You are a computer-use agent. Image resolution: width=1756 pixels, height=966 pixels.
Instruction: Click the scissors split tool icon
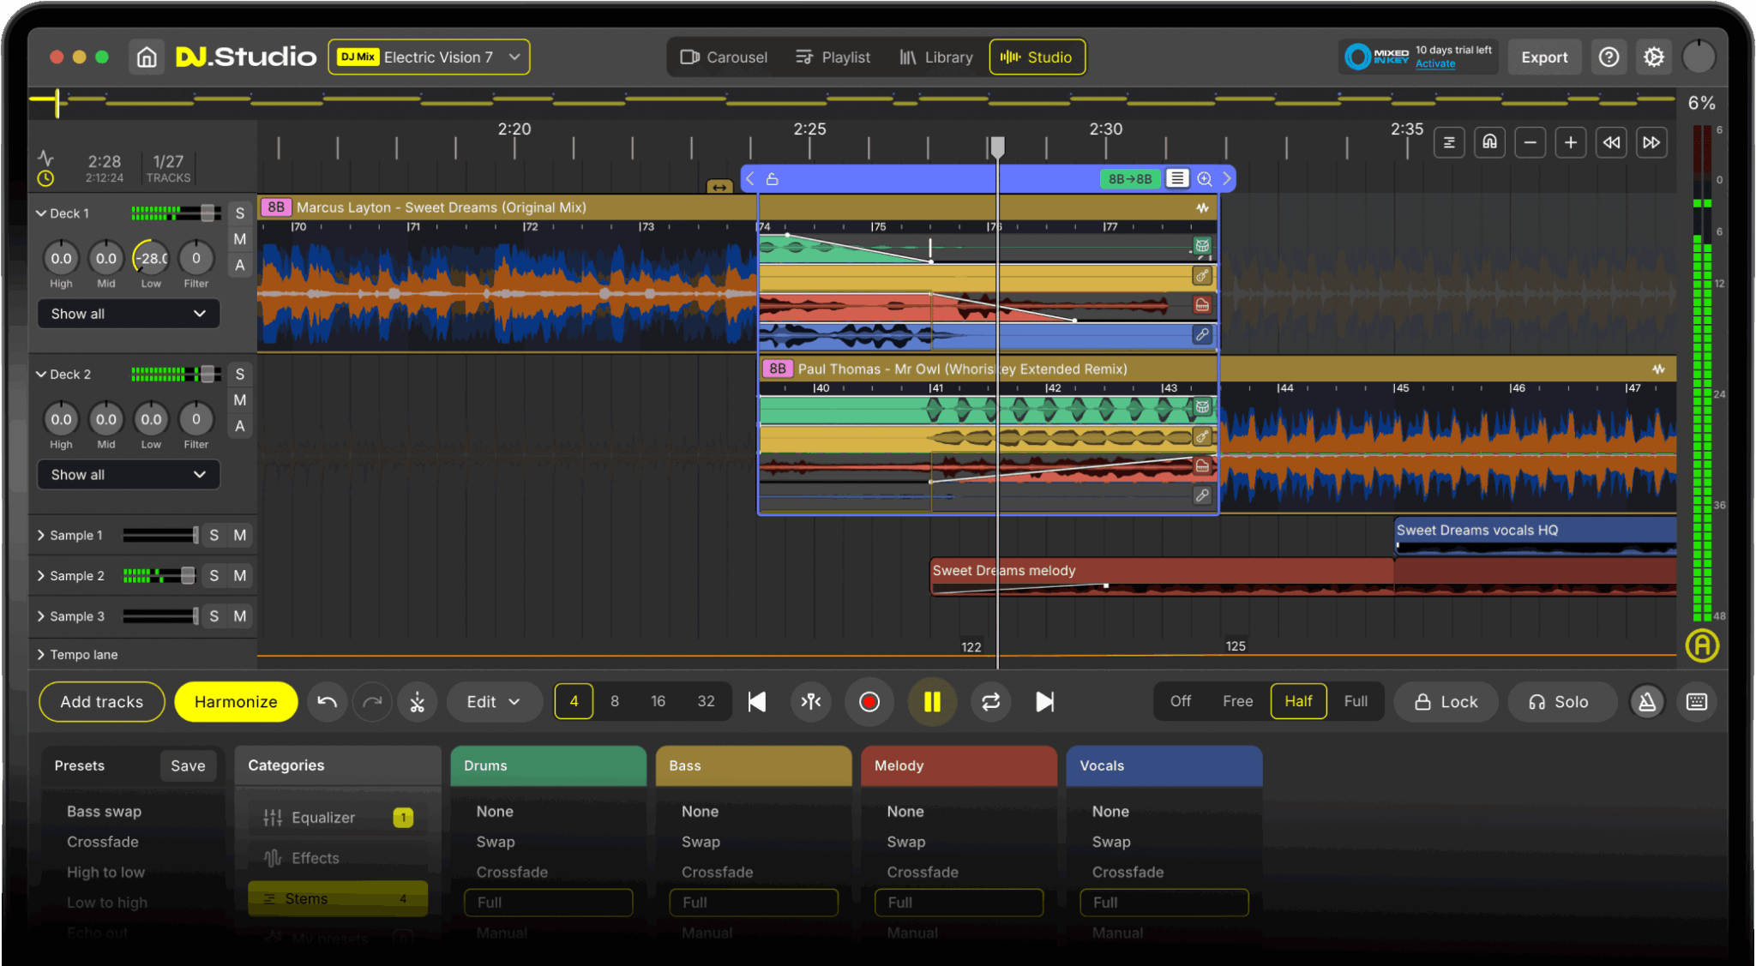(417, 702)
